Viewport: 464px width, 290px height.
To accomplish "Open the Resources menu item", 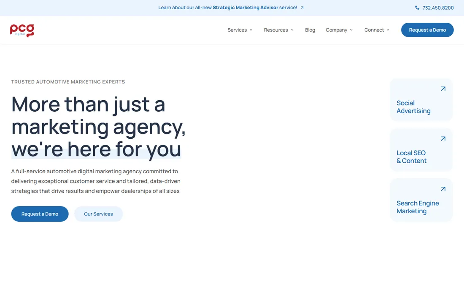I will pyautogui.click(x=276, y=30).
